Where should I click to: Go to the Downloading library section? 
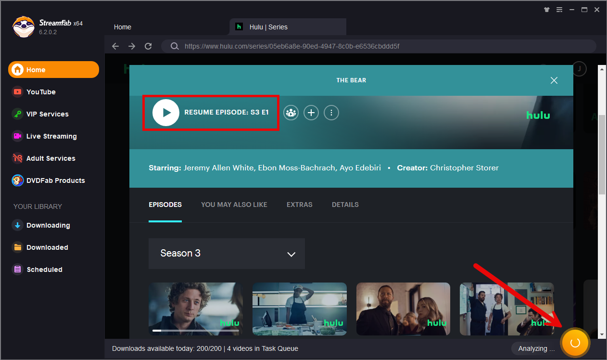[x=48, y=225]
